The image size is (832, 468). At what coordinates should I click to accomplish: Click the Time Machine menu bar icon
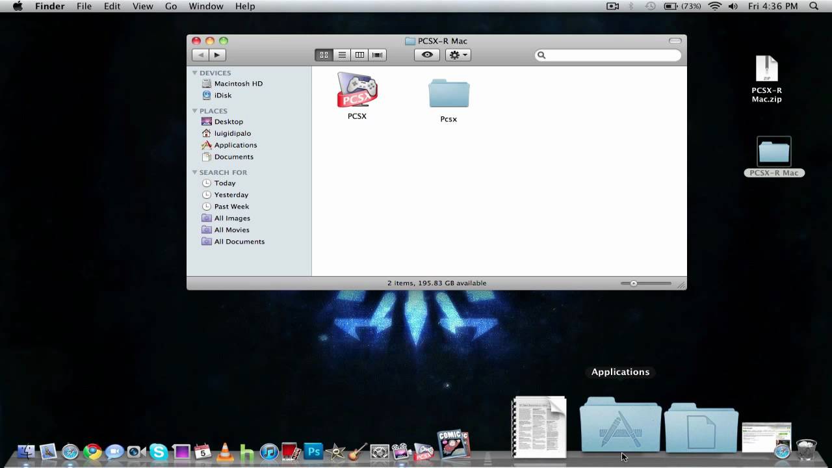pyautogui.click(x=651, y=6)
